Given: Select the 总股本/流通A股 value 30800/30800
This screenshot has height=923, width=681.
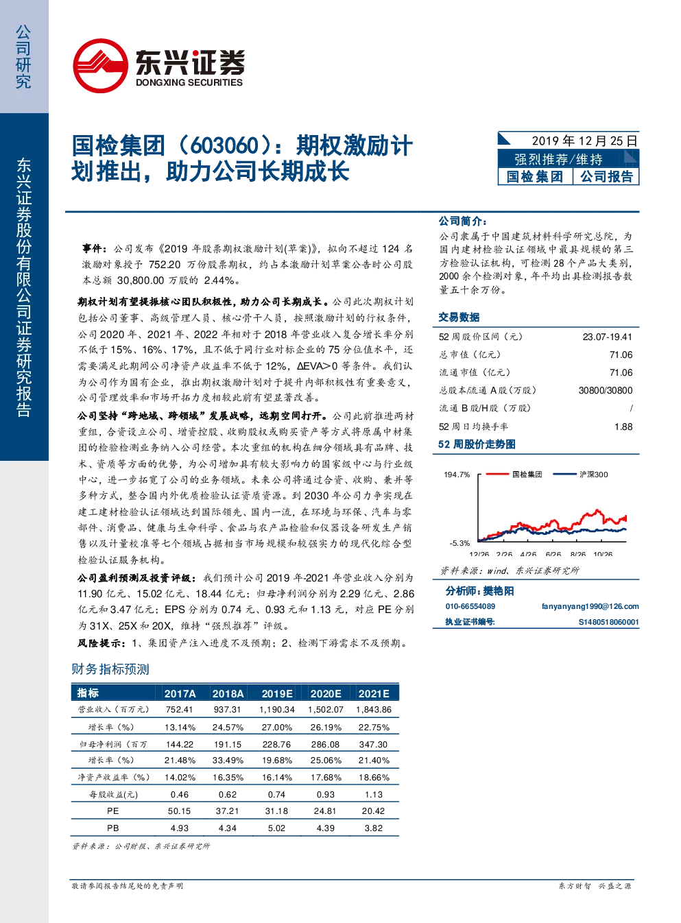Looking at the screenshot, I should click(x=606, y=390).
